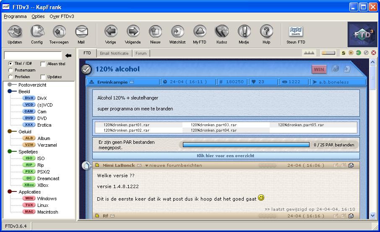Screen dimensions: 380x232
Task: Switch to the Email Notificatie tab
Action: (x=114, y=54)
